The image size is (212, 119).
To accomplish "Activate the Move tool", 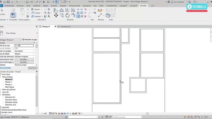I will (x=56, y=16).
